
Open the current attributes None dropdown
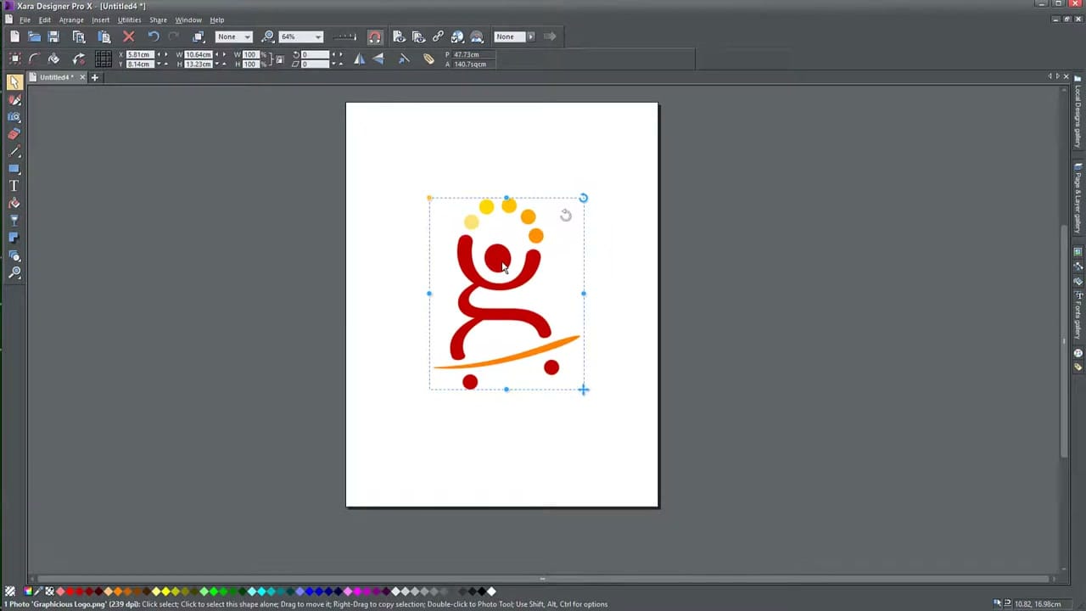point(246,36)
